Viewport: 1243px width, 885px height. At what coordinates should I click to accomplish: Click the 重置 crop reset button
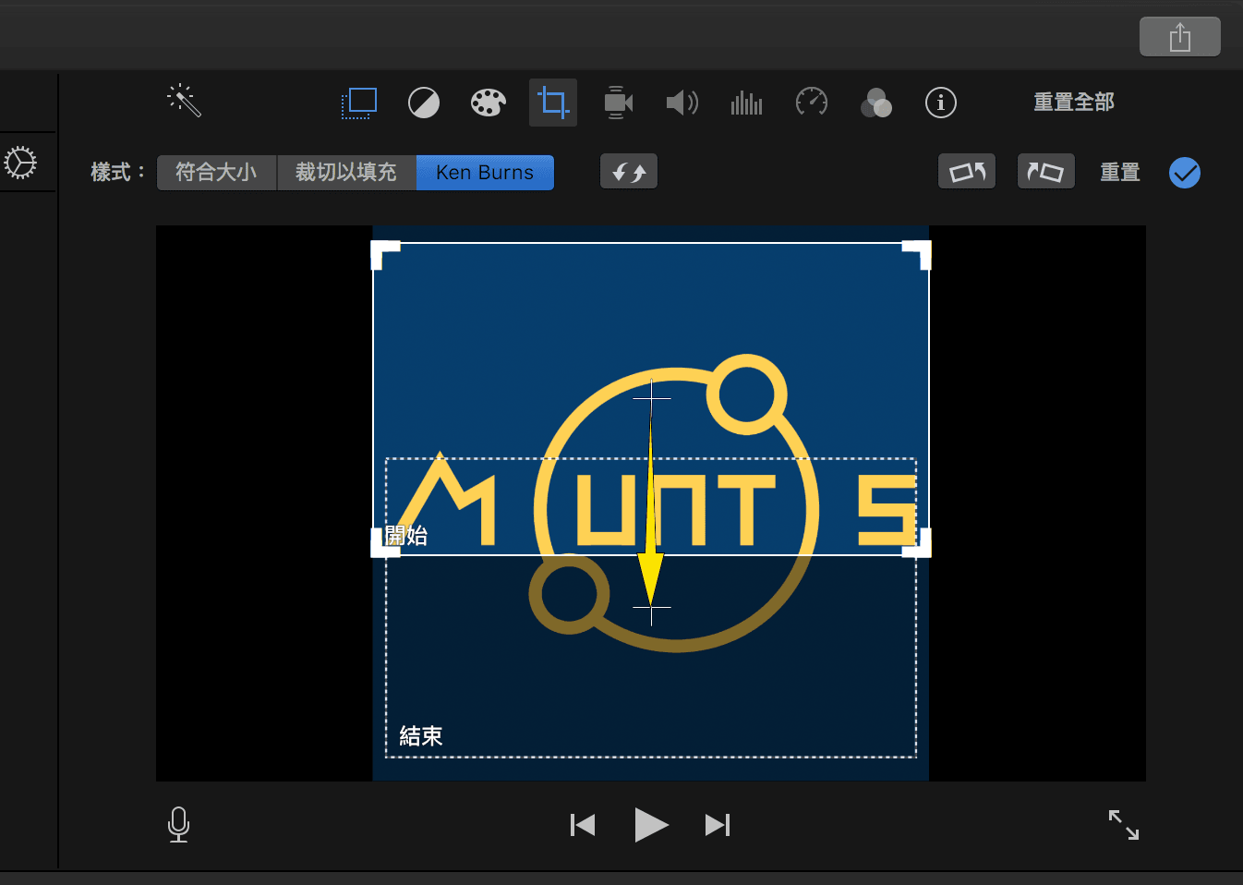click(x=1120, y=173)
